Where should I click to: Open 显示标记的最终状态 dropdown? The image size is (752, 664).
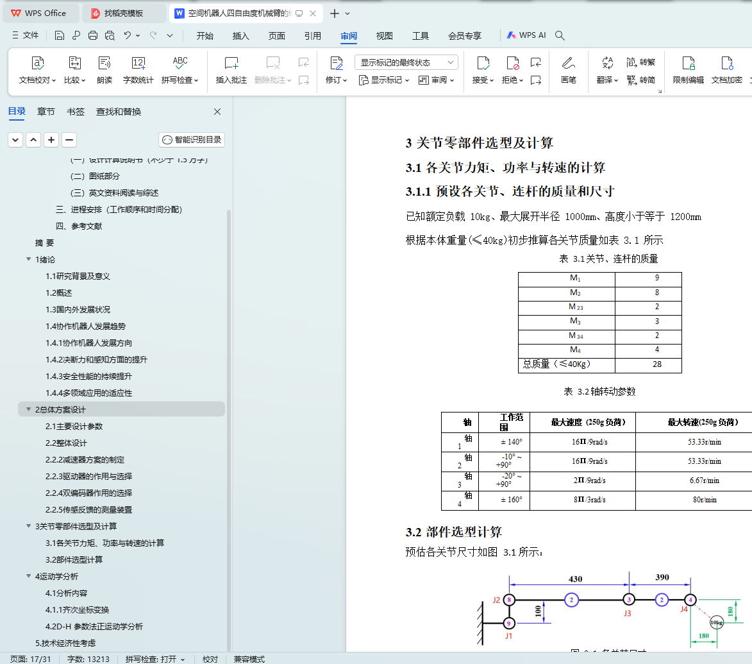(406, 62)
